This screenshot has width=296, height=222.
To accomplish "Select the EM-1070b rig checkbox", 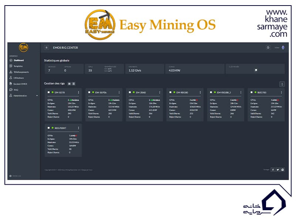I will 89,92.
